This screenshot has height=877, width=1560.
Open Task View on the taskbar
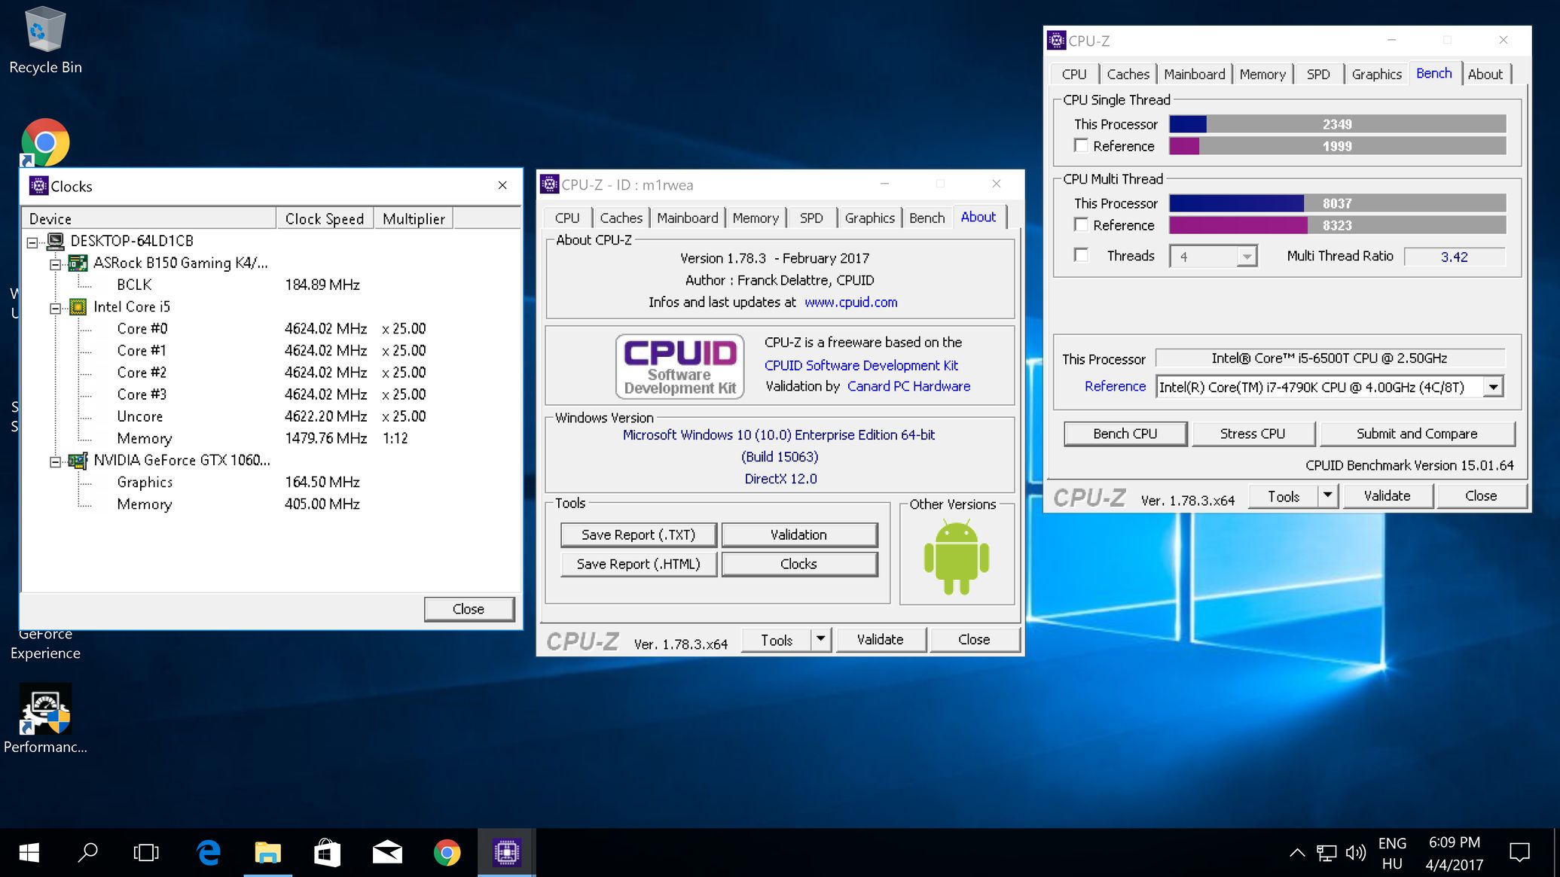pos(146,853)
